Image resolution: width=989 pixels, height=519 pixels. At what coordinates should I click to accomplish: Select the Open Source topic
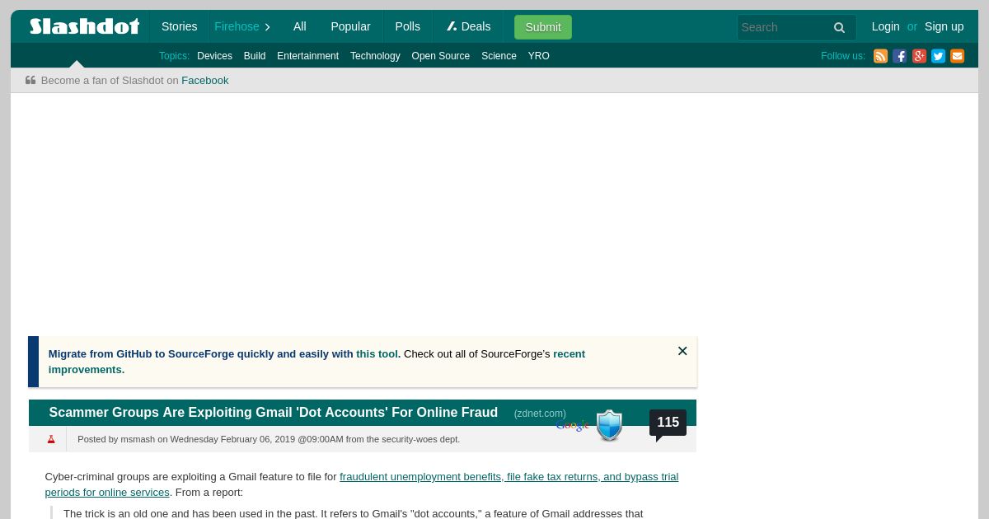coord(441,56)
